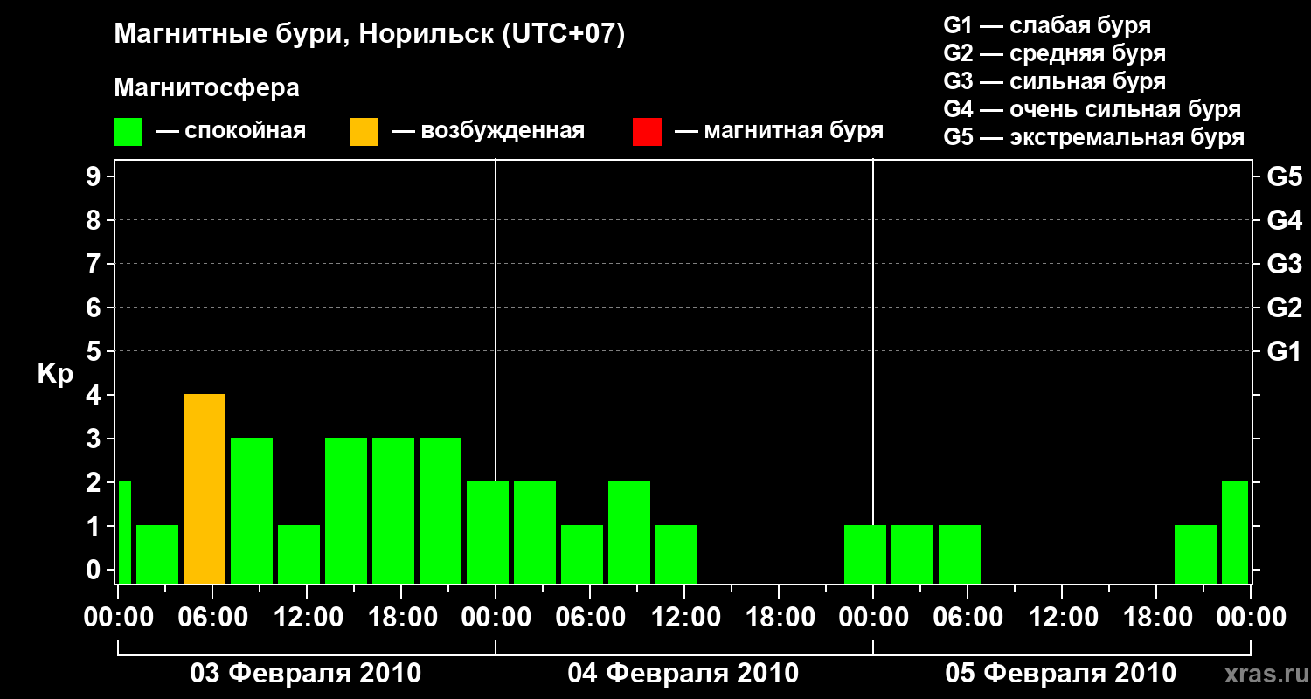1311x699 pixels.
Task: Click the orange 'возбужденная' legend swatch
Action: [364, 132]
